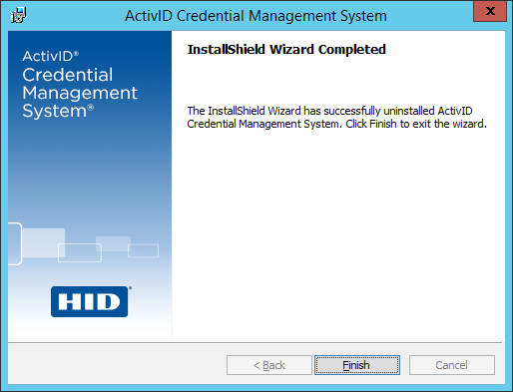Viewport: 513px width, 392px height.
Task: Click the small filled card above outlined ones
Action: click(113, 243)
